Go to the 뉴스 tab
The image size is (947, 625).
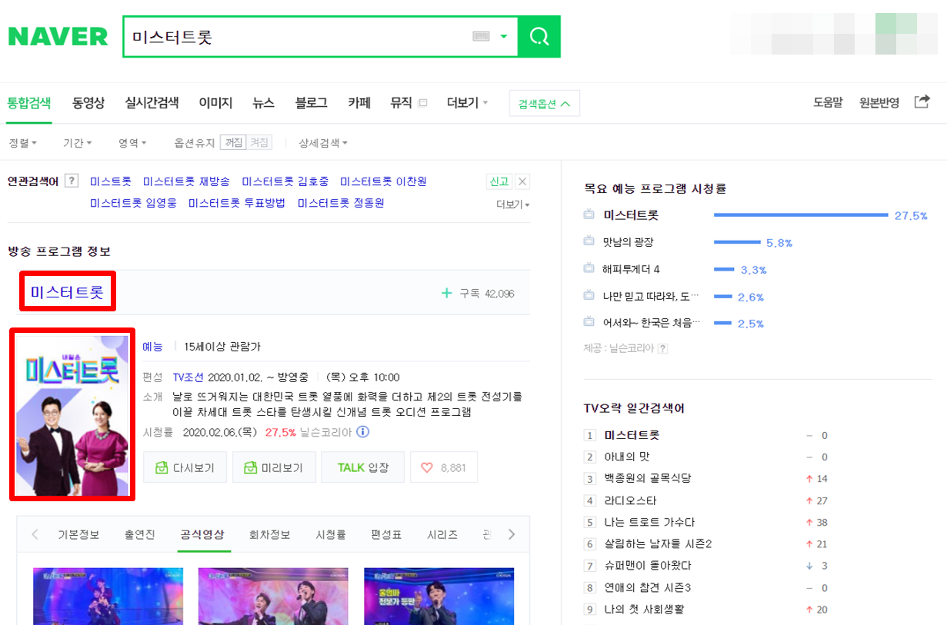[x=263, y=102]
